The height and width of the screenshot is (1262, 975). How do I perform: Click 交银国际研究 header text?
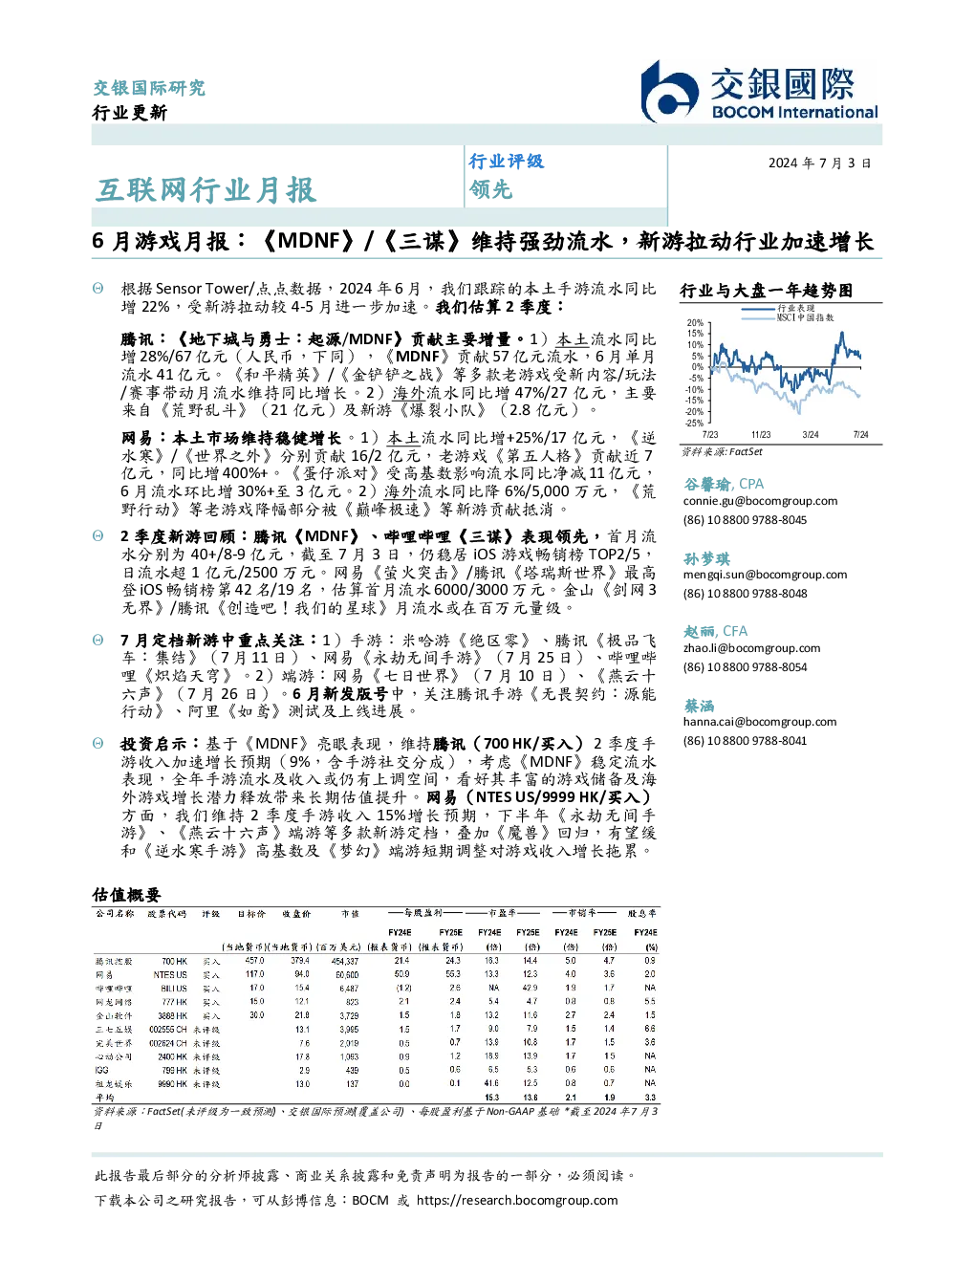[149, 88]
